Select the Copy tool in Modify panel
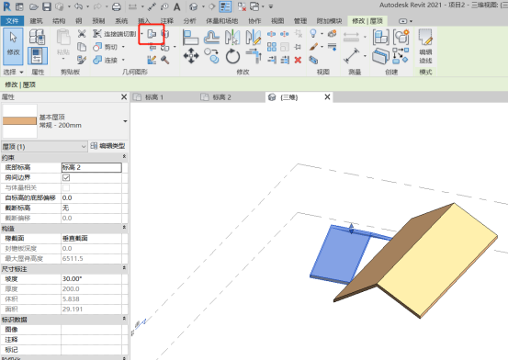 coord(211,55)
